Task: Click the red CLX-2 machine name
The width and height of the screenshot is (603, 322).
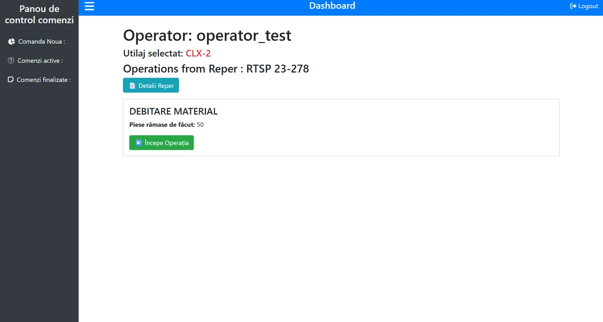Action: click(198, 54)
